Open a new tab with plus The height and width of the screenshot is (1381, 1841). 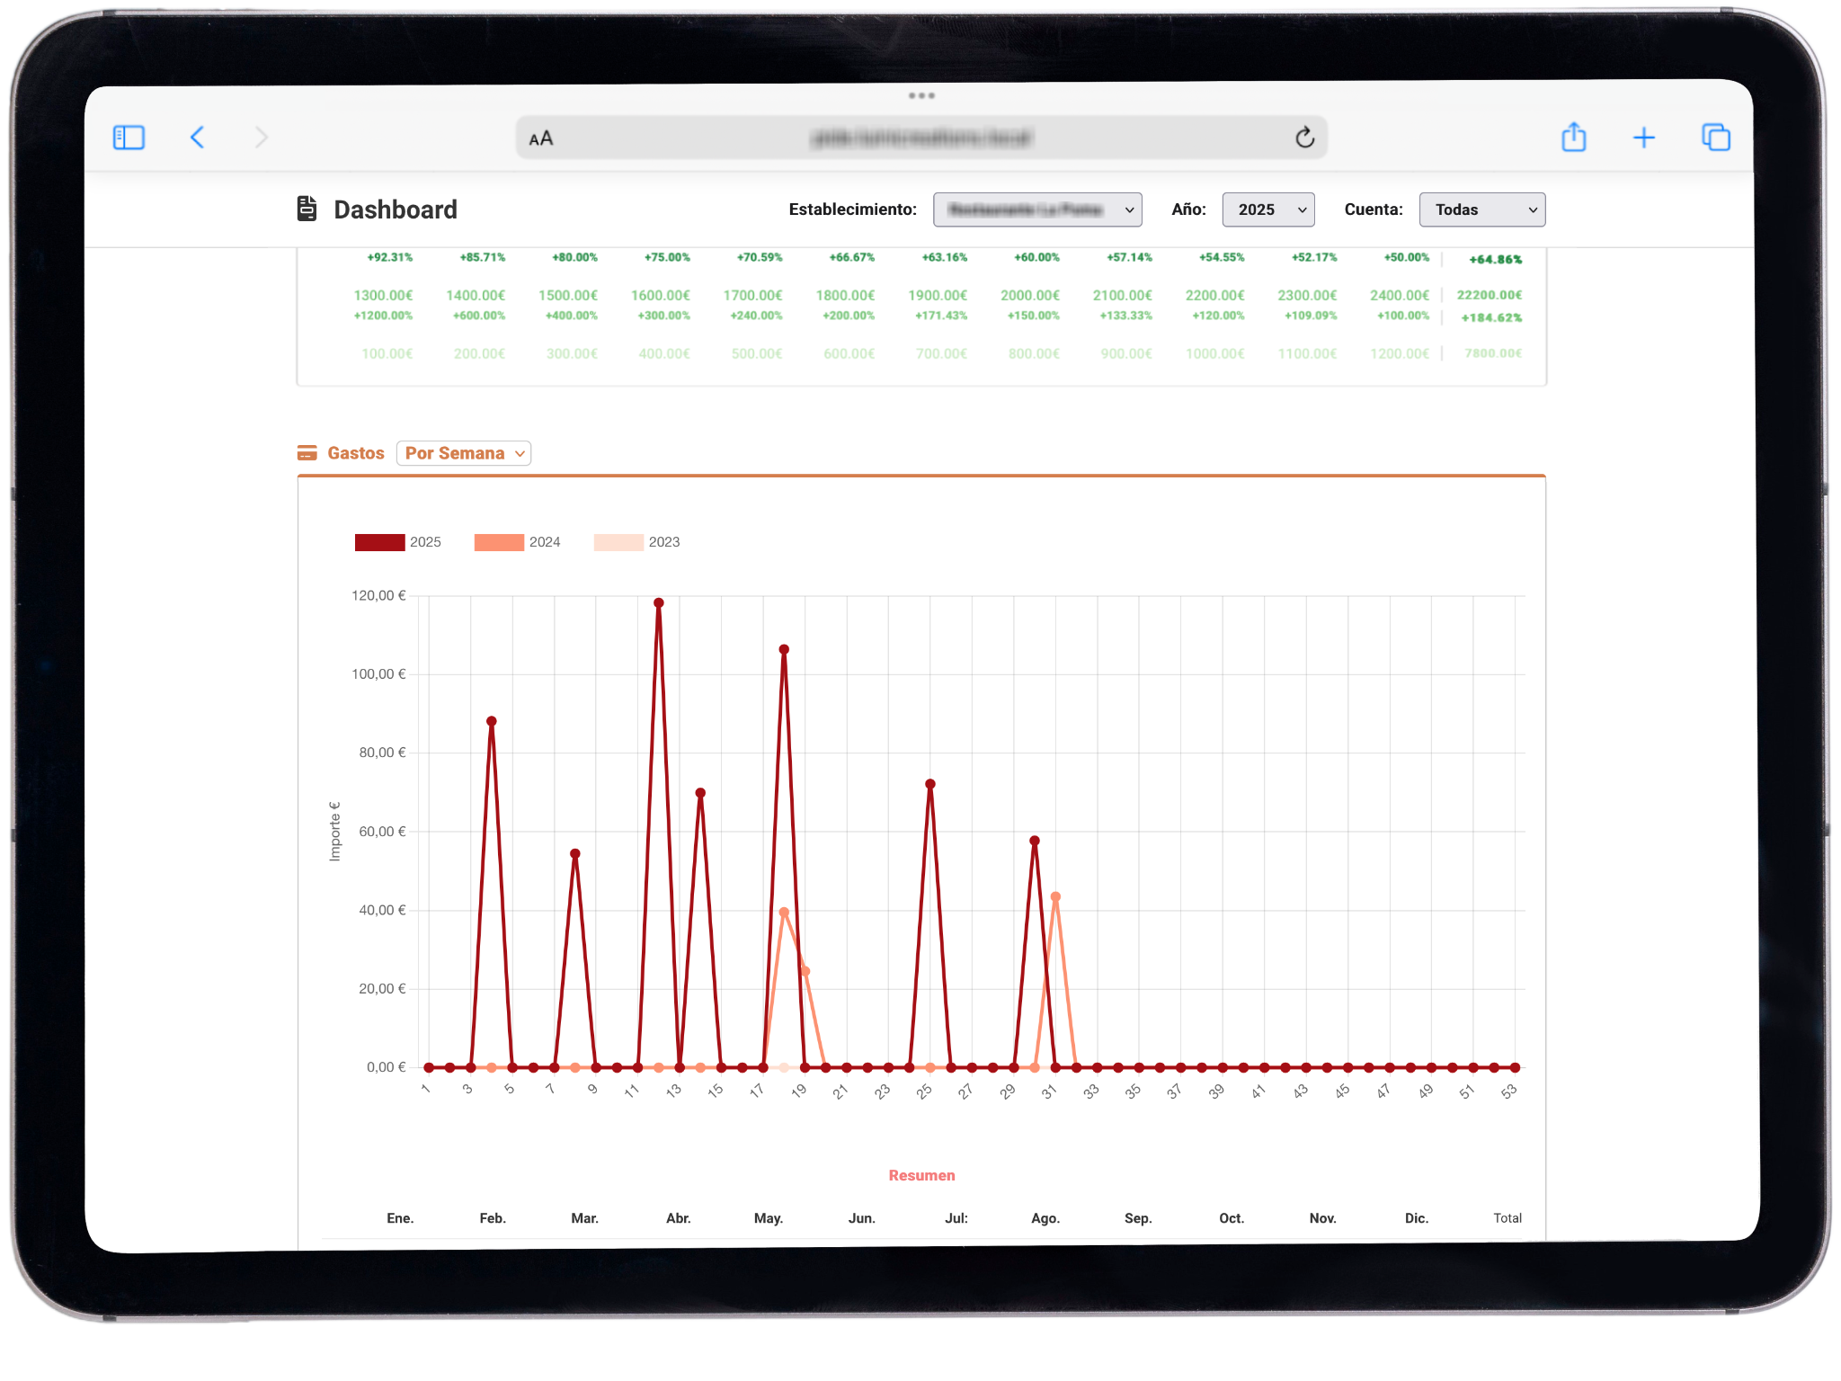point(1643,138)
